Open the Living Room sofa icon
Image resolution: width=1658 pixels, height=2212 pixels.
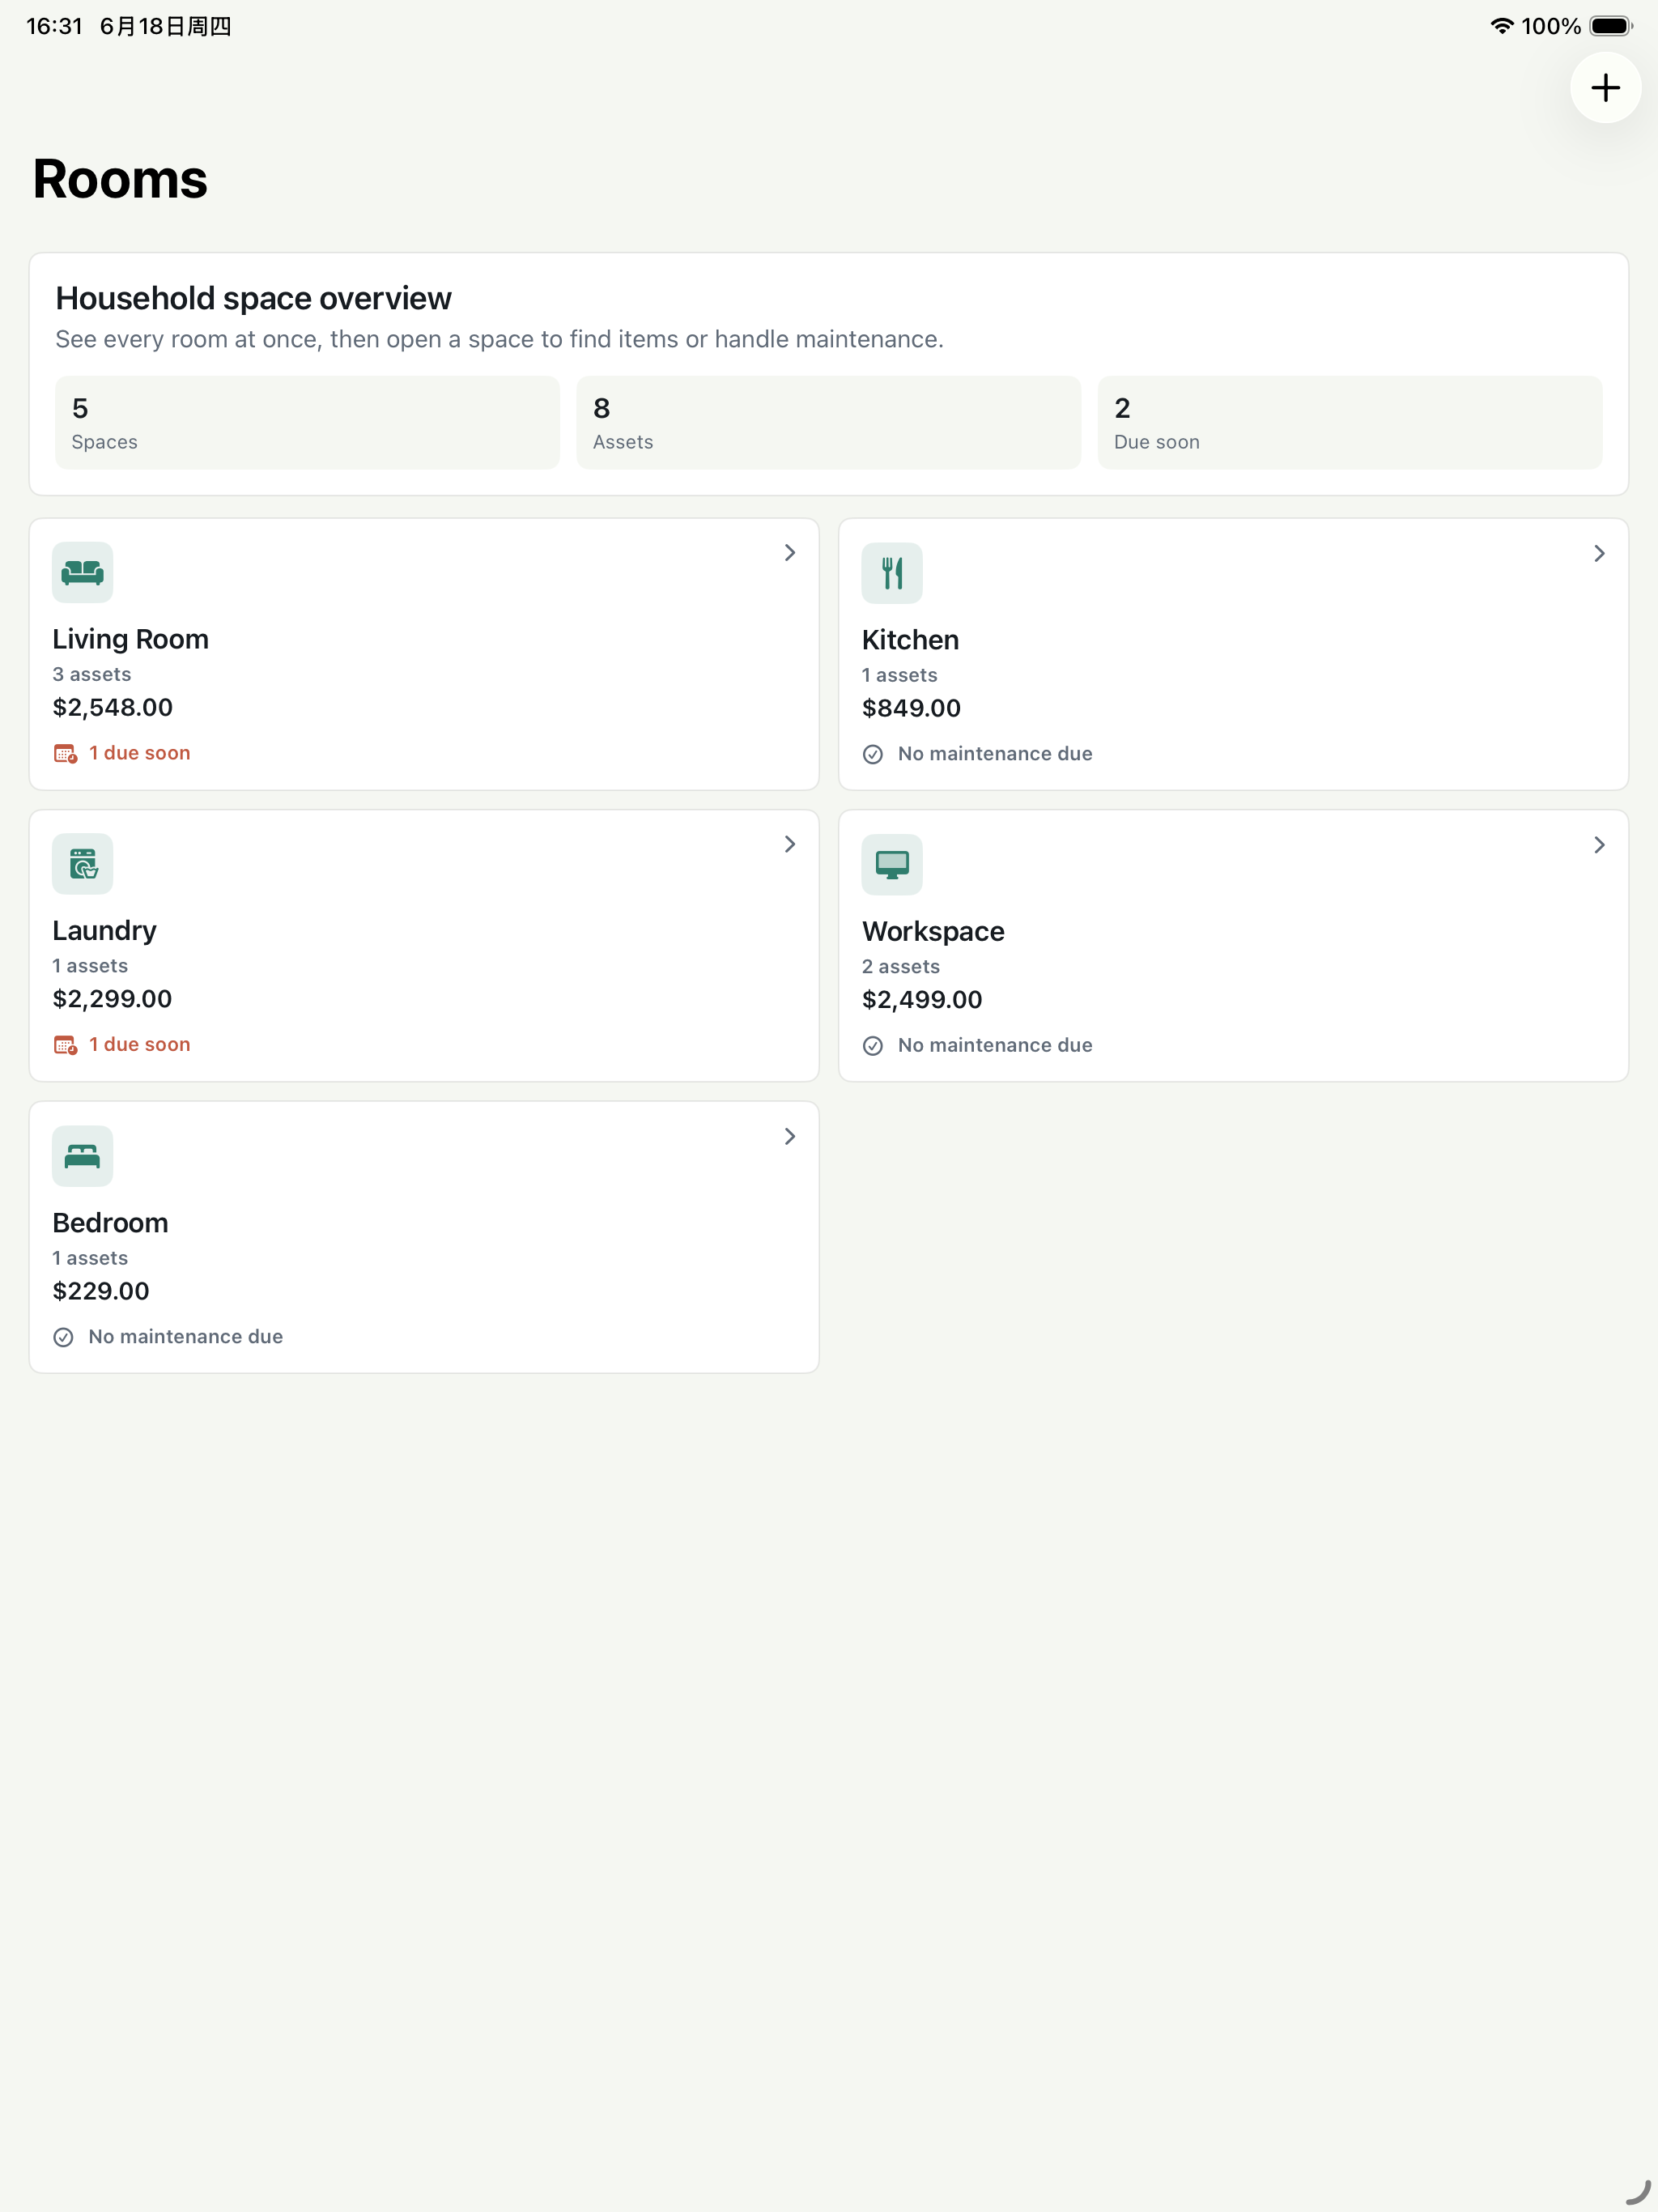[x=83, y=572]
